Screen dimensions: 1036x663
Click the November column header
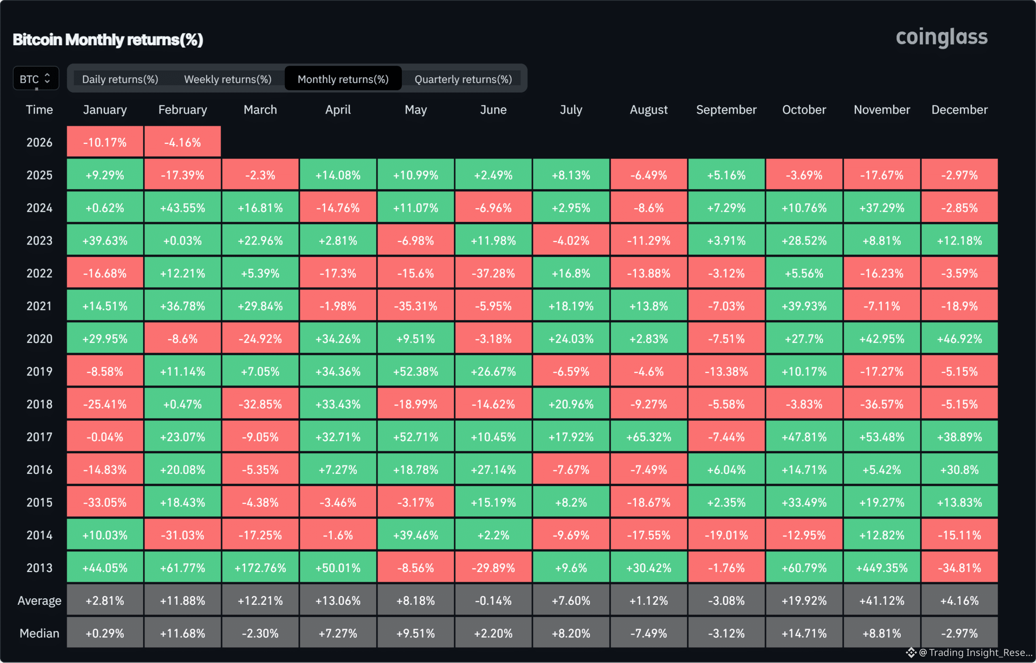click(x=882, y=110)
